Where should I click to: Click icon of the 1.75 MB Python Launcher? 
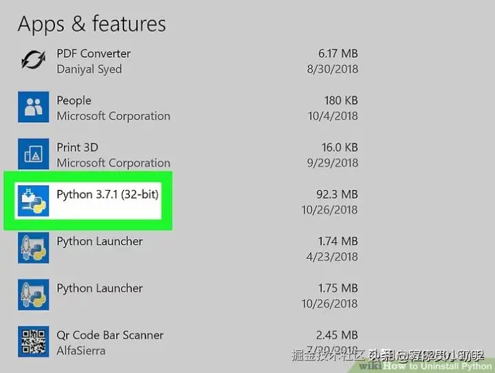pyautogui.click(x=33, y=295)
